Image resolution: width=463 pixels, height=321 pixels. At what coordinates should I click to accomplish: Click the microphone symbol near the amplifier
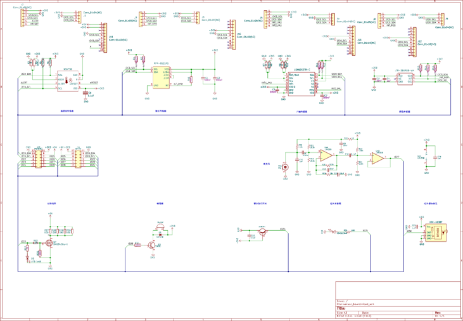[x=285, y=167]
